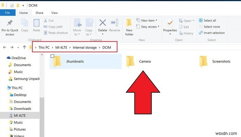Click DCIM in address breadcrumb
The image size is (241, 137).
[x=107, y=47]
